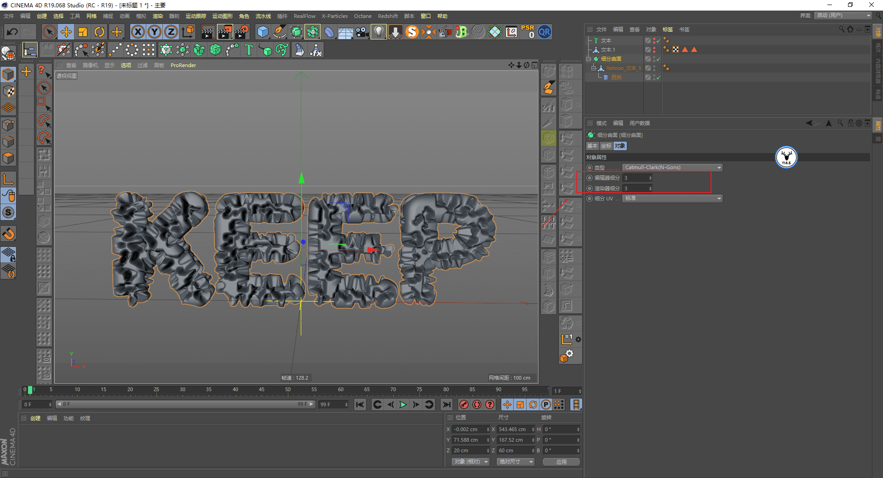883x478 pixels.
Task: Toggle visibility dots for 文本.1 object
Action: coord(654,50)
